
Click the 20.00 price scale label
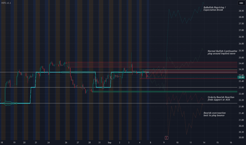[241, 137]
